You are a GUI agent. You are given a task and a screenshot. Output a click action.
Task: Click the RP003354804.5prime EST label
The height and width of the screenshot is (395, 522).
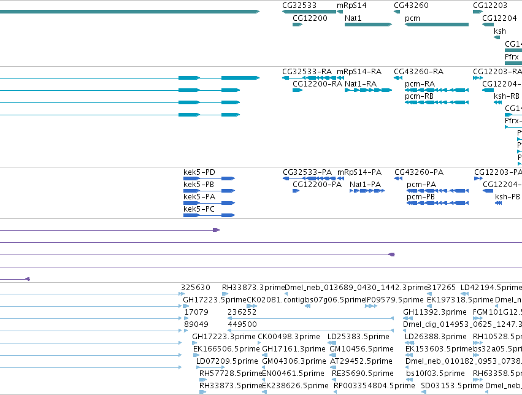coord(374,386)
